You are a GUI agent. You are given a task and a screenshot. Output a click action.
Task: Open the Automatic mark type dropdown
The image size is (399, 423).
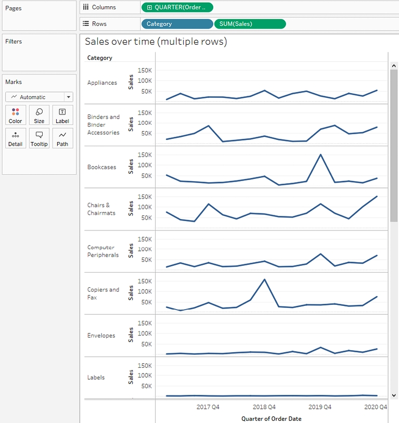(68, 97)
